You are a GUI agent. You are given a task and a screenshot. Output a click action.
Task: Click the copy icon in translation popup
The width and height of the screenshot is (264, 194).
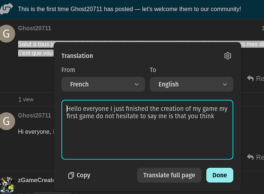(x=71, y=175)
